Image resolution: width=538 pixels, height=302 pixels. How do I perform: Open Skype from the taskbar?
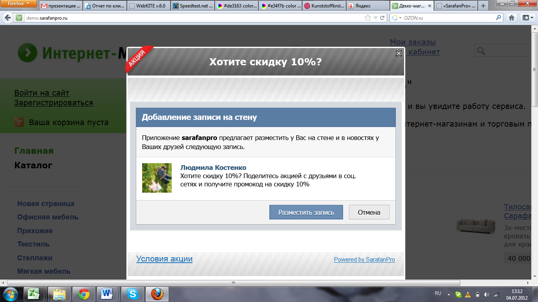pyautogui.click(x=132, y=294)
